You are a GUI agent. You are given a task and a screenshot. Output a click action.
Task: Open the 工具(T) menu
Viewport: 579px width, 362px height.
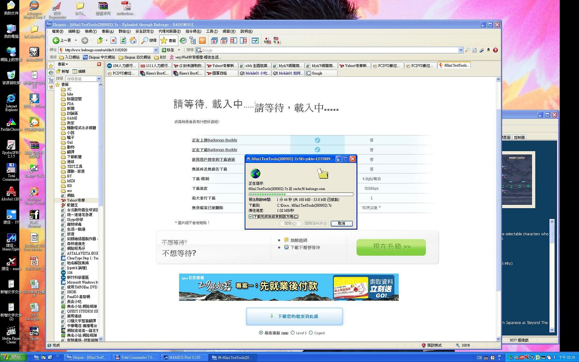(212, 31)
